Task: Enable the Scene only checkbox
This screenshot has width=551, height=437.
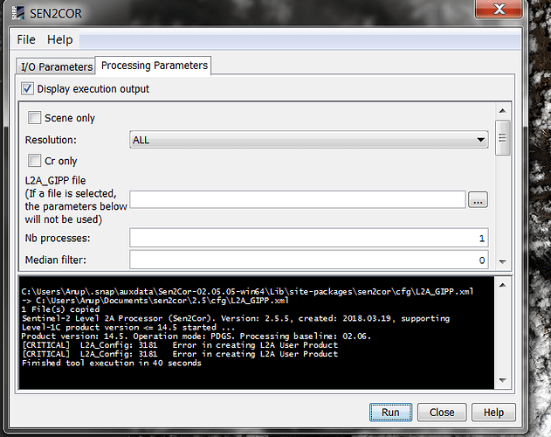Action: (34, 117)
